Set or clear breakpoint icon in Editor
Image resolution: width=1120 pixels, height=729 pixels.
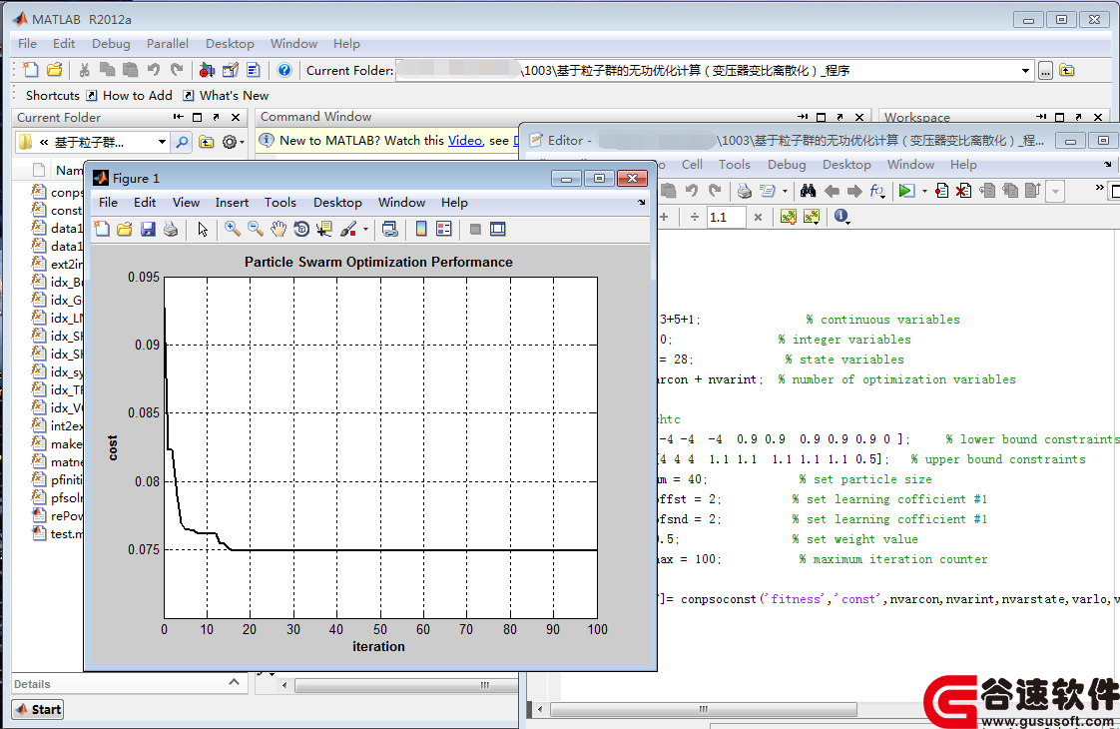coord(941,191)
